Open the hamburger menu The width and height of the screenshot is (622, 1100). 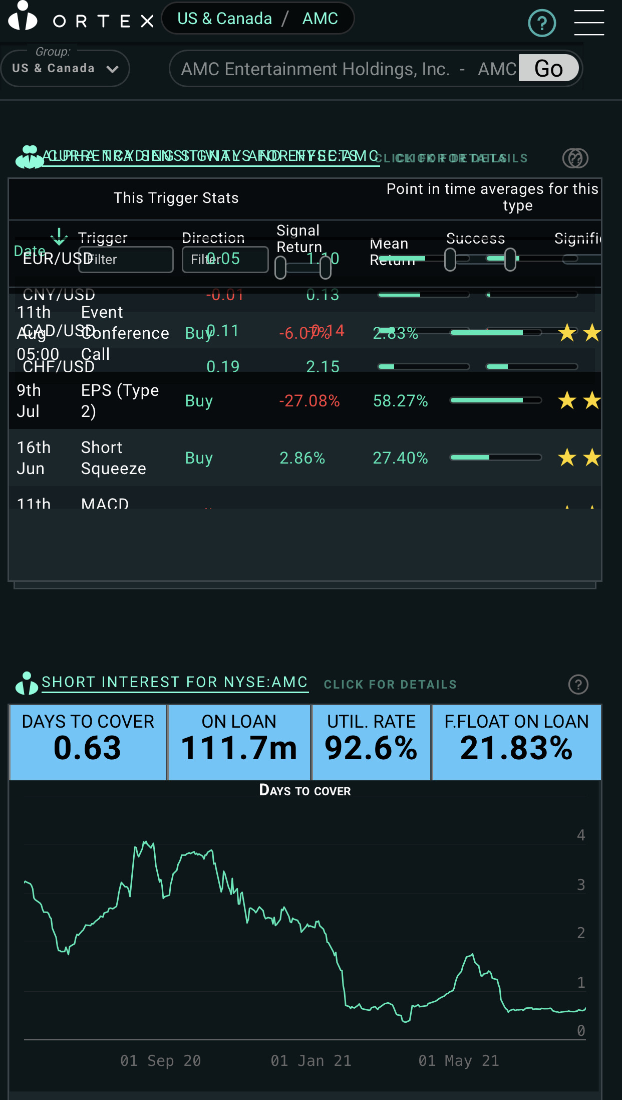pyautogui.click(x=589, y=23)
